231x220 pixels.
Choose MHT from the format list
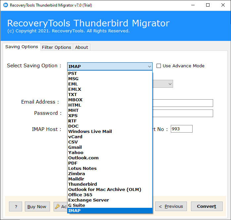[110, 110]
